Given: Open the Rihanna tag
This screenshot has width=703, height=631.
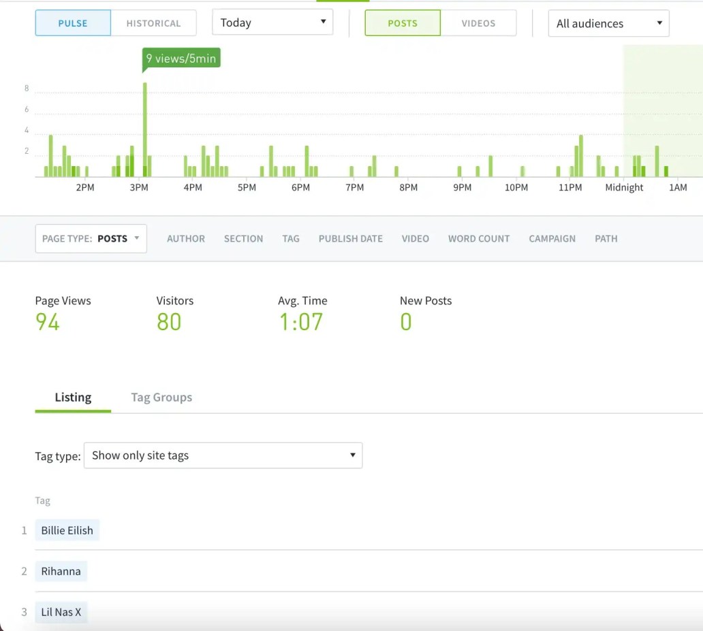Looking at the screenshot, I should [61, 570].
